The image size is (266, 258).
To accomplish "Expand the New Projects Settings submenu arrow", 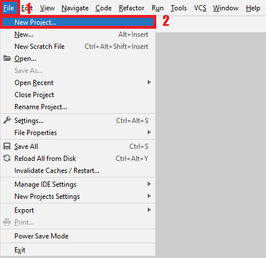I will coord(149,196).
